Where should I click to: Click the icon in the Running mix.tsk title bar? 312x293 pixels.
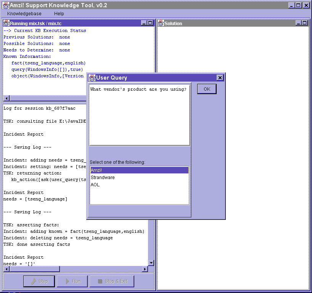(6, 23)
